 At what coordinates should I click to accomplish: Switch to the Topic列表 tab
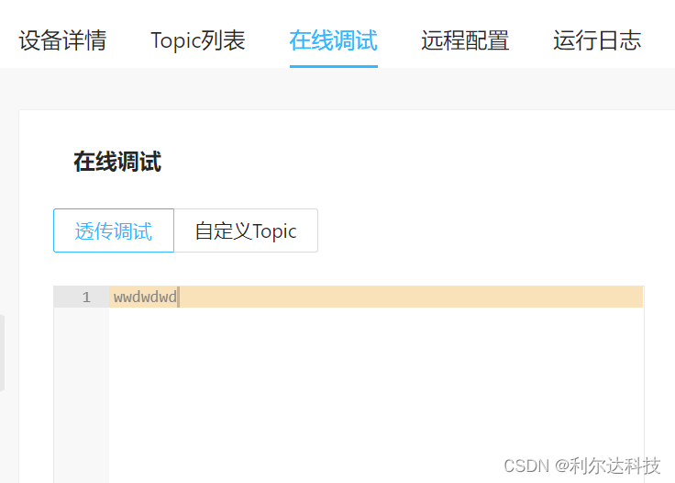(x=198, y=41)
